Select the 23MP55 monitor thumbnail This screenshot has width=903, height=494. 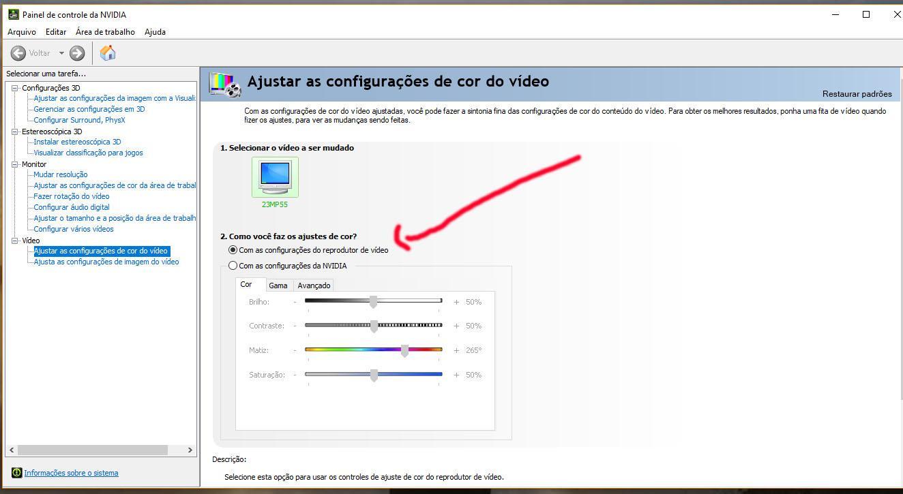(275, 177)
